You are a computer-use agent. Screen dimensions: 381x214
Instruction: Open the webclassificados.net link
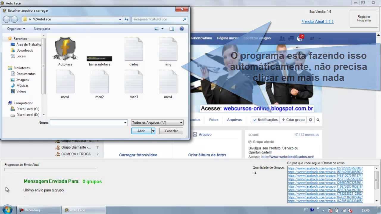point(288,157)
